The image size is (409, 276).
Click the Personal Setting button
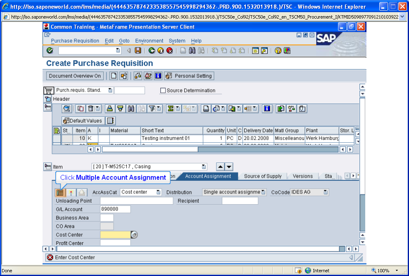[x=189, y=76]
